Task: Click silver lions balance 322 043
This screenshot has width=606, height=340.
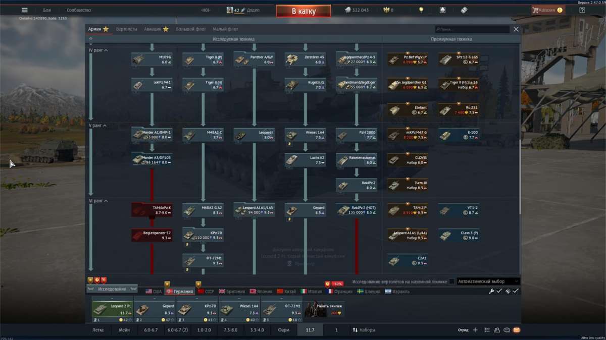Action: pyautogui.click(x=357, y=10)
